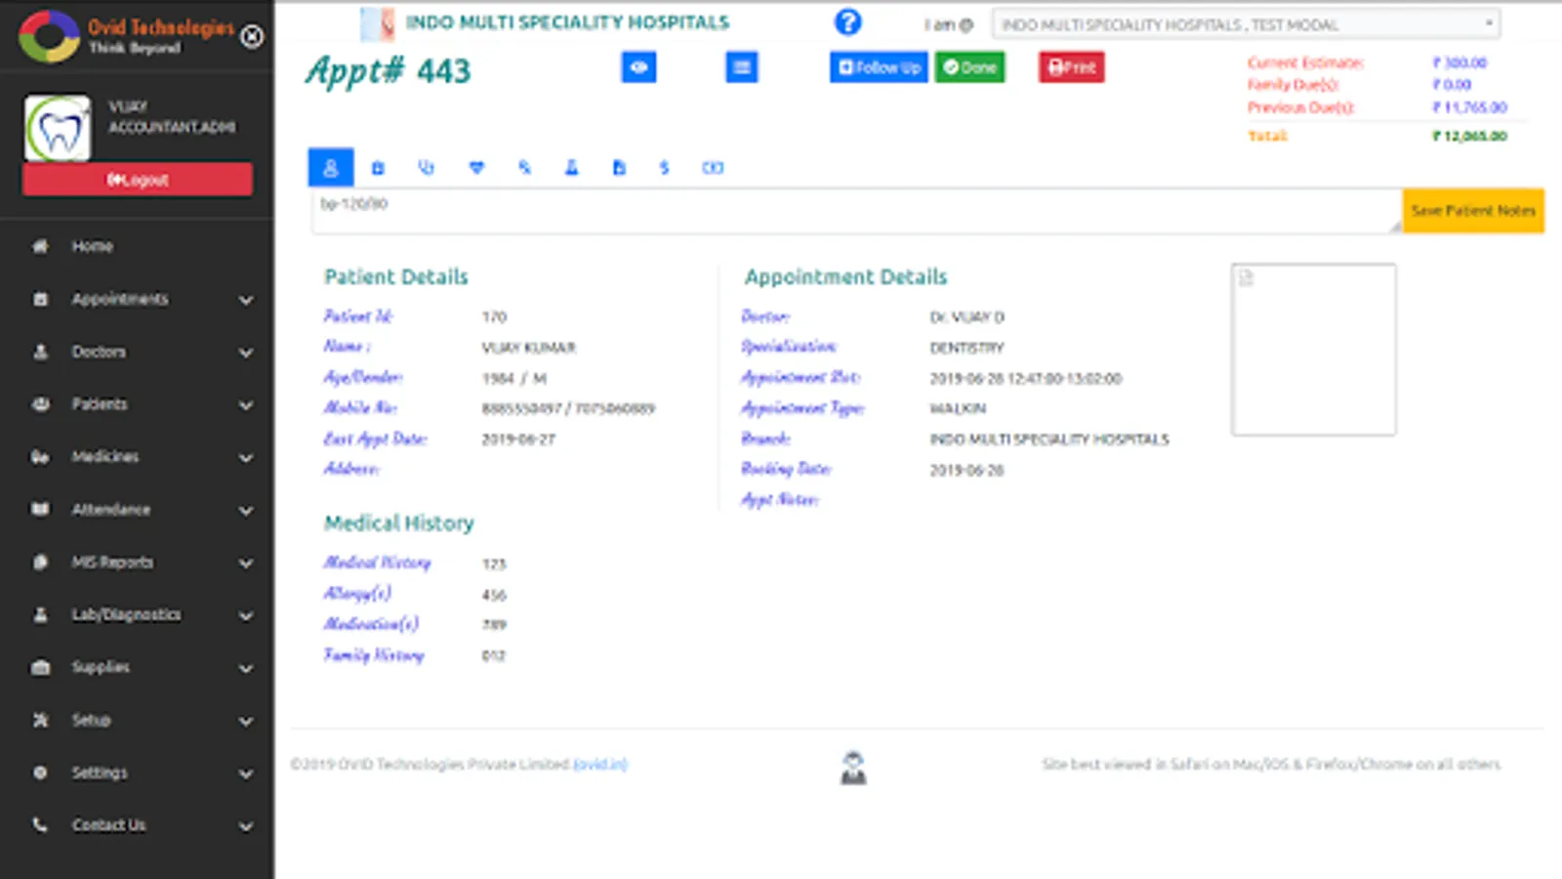Expand the Attendance chevron
The height and width of the screenshot is (879, 1562).
[x=246, y=511]
